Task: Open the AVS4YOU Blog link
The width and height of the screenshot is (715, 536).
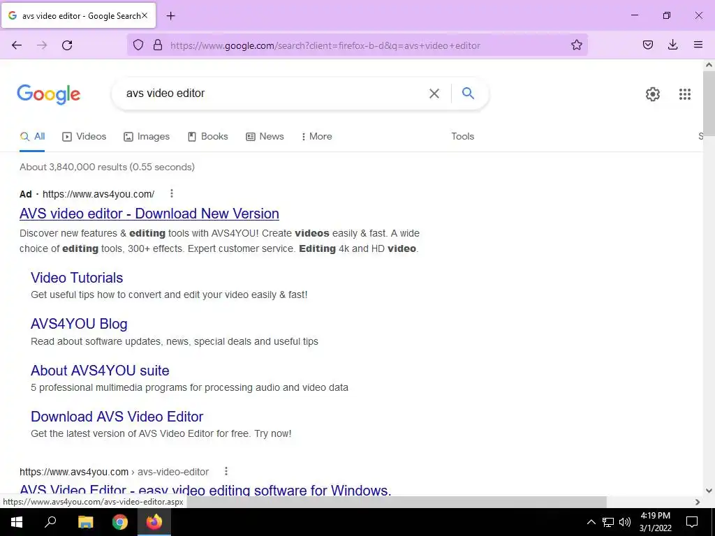Action: click(79, 324)
